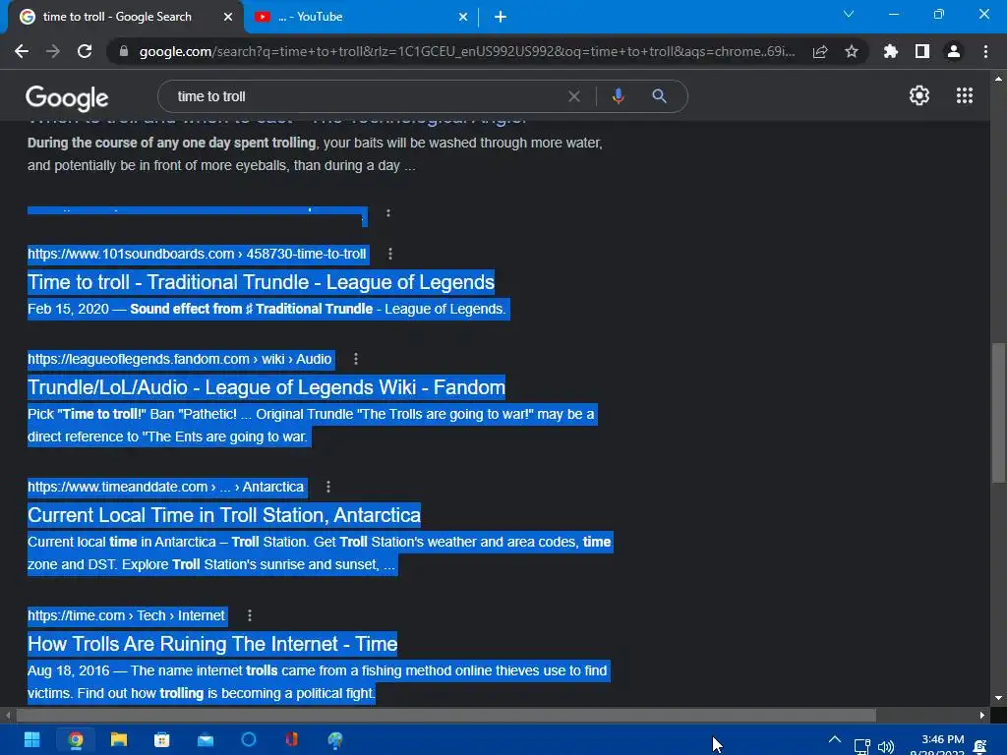
Task: Go back to the previous page
Action: click(22, 51)
